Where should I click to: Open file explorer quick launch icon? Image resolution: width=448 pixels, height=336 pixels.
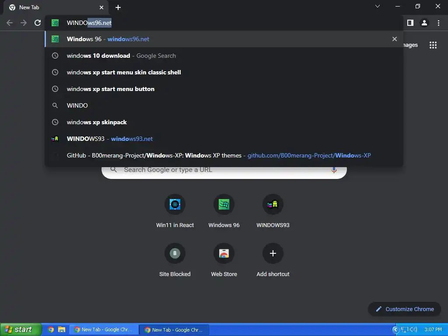click(61, 330)
